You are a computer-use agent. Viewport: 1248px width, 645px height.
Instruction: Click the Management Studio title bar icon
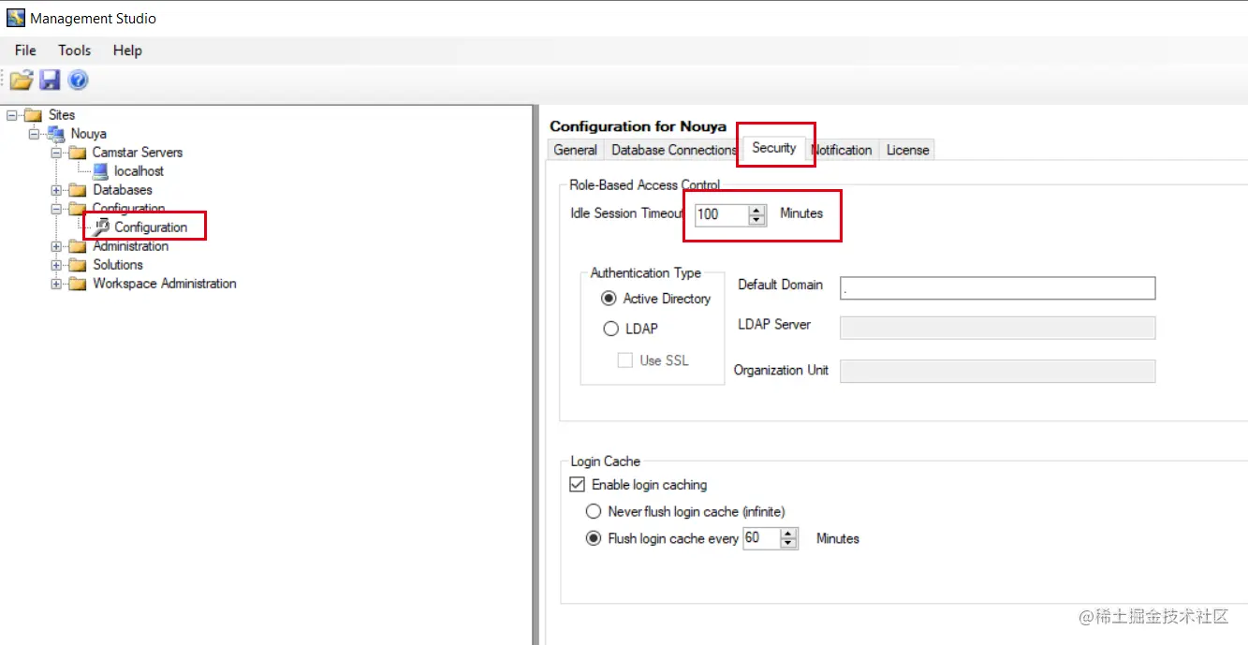pyautogui.click(x=16, y=18)
